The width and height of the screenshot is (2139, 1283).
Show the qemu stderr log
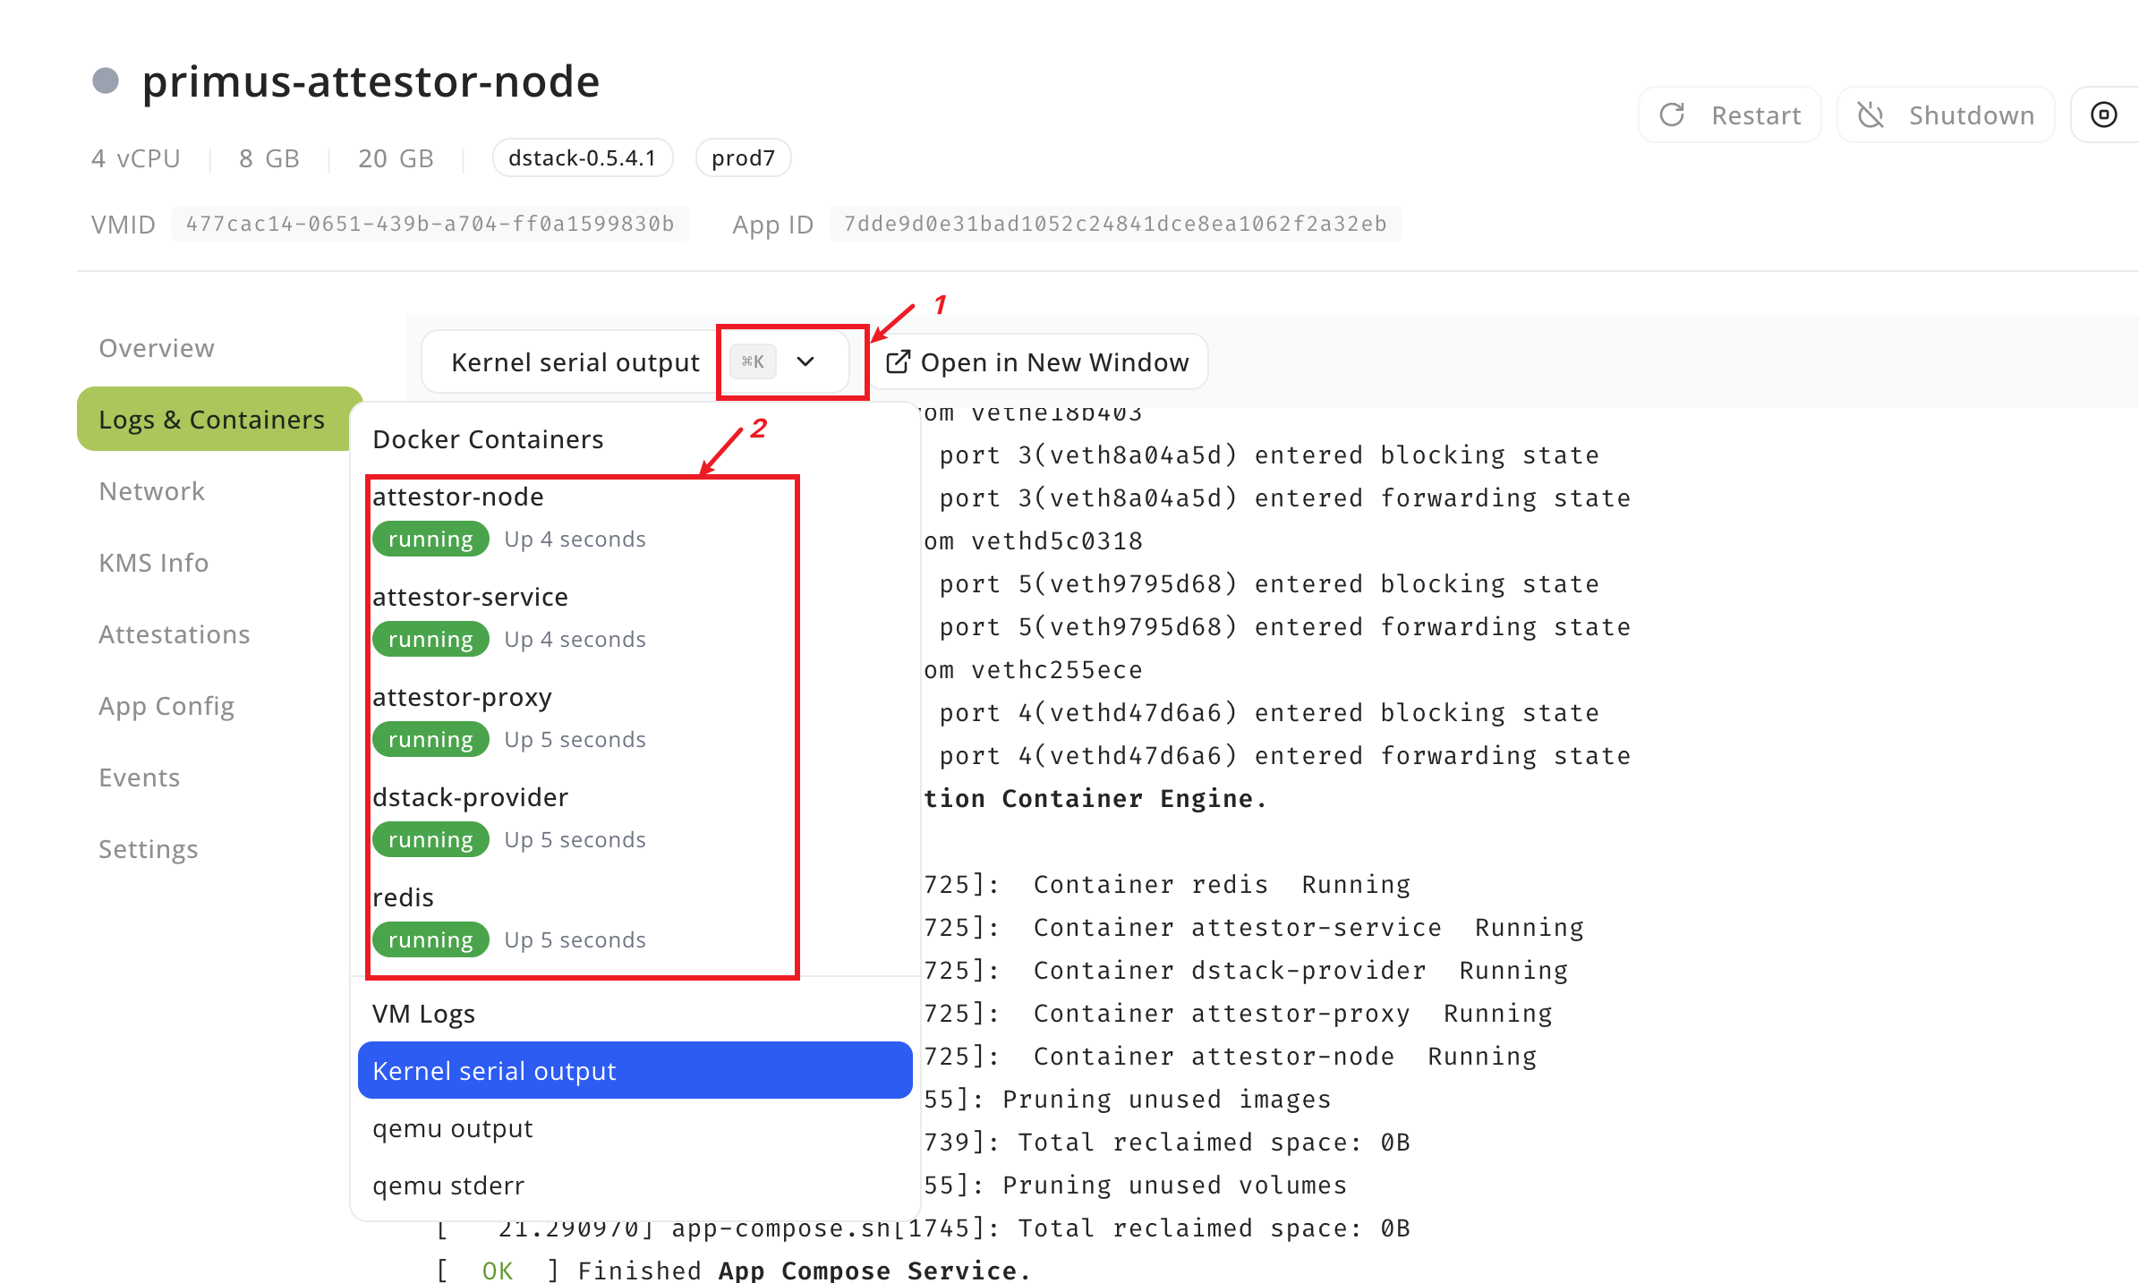(x=448, y=1186)
